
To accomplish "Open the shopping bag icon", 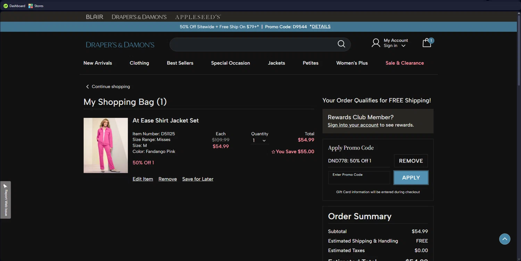I will (x=427, y=43).
